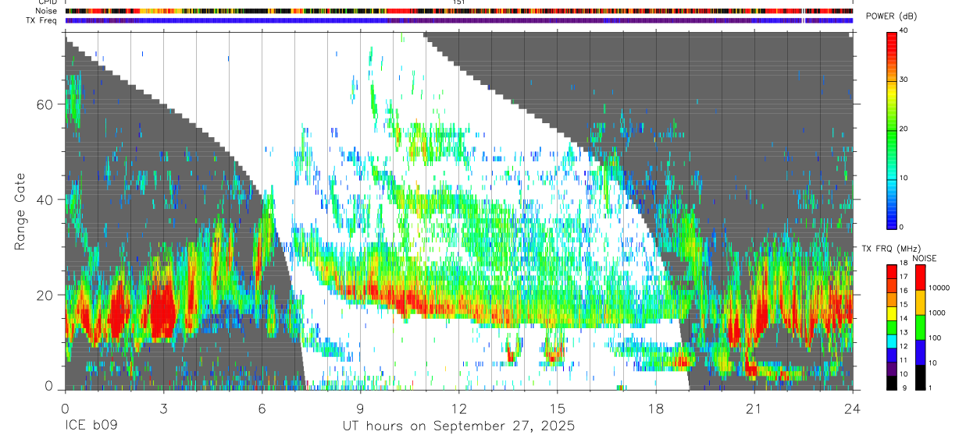
Task: Click the '60' range gate tick label
Action: coord(46,104)
